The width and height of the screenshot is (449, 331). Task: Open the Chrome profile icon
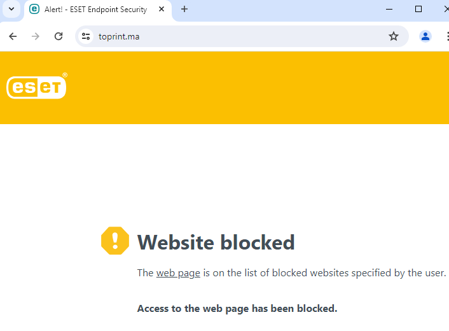425,36
